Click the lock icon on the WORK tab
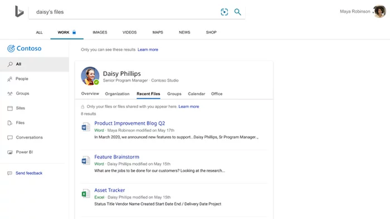This screenshot has width=390, height=219. click(74, 32)
